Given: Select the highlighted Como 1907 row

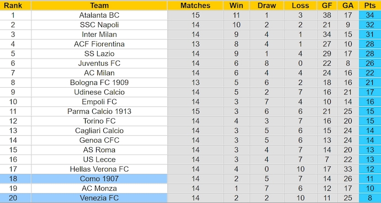Looking at the screenshot, I should [190, 179].
